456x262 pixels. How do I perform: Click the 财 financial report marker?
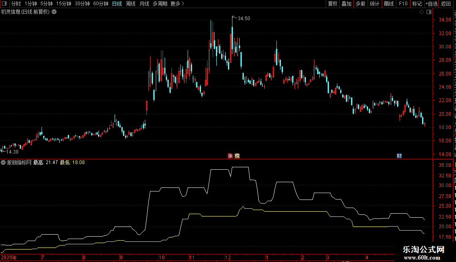tap(399, 156)
